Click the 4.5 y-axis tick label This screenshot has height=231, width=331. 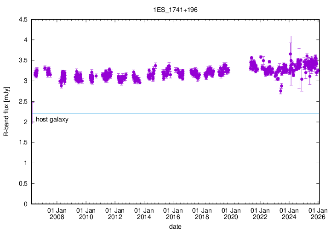pos(23,19)
